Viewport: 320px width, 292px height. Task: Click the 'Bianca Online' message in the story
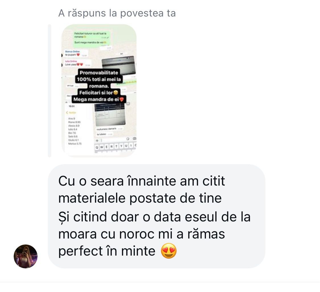[x=76, y=53]
